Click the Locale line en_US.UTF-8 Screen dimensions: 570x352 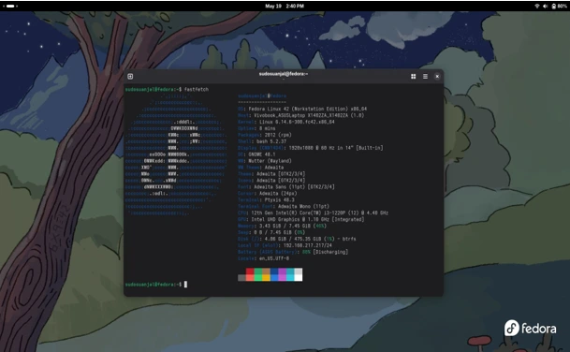264,258
